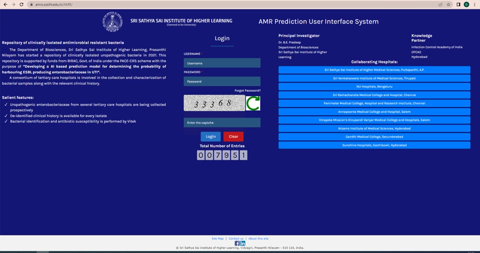Viewport: 480px width, 253px height.
Task: Open the Facebook icon in the footer
Action: point(237,243)
